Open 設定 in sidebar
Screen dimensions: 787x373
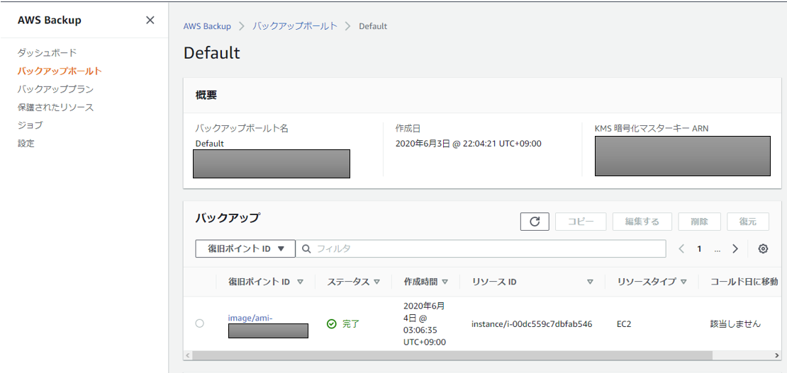click(x=26, y=143)
